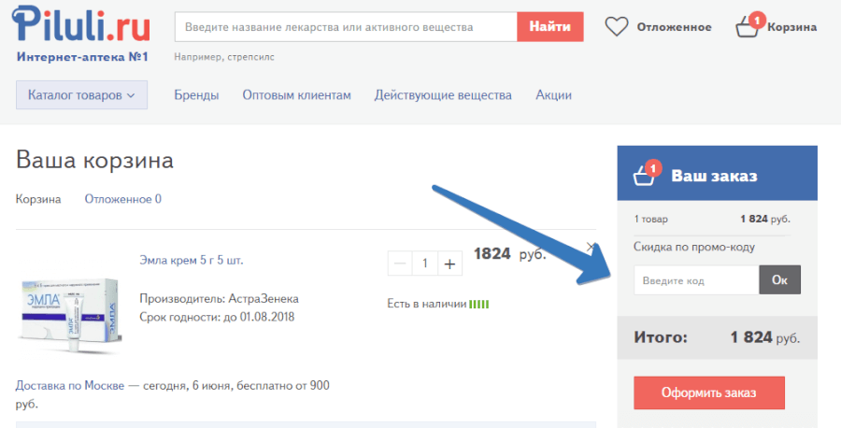Open Оптовым клиентам section

(x=296, y=95)
